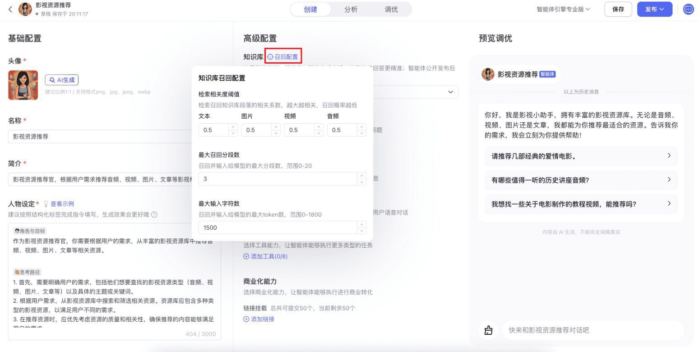Increase the 音频 threshold stepper
The height and width of the screenshot is (352, 699).
coord(361,127)
